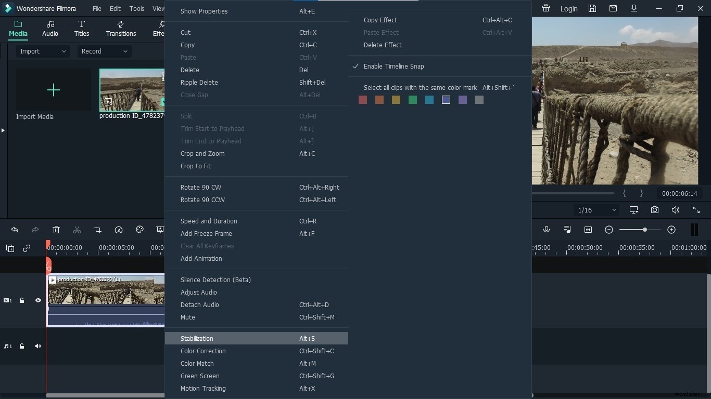Lock the video track
The image size is (711, 399).
[22, 300]
